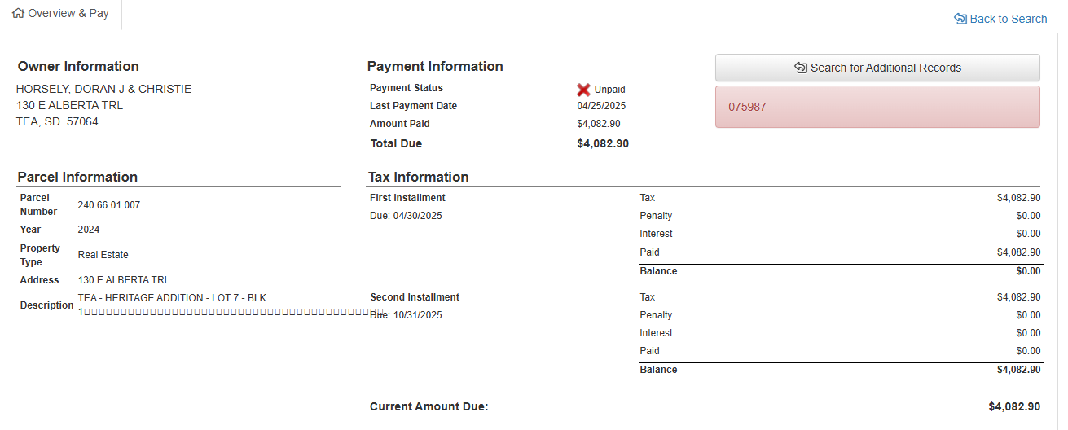
Task: Click the Tax Information heading
Action: pos(418,178)
